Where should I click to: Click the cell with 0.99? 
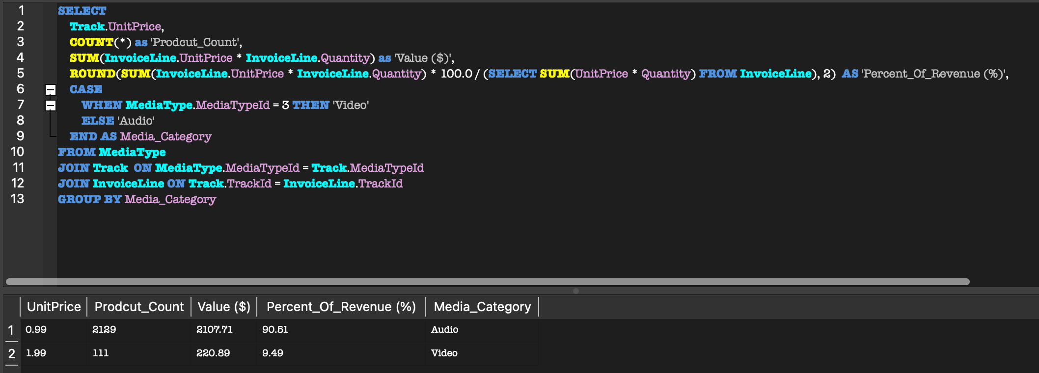tap(54, 330)
